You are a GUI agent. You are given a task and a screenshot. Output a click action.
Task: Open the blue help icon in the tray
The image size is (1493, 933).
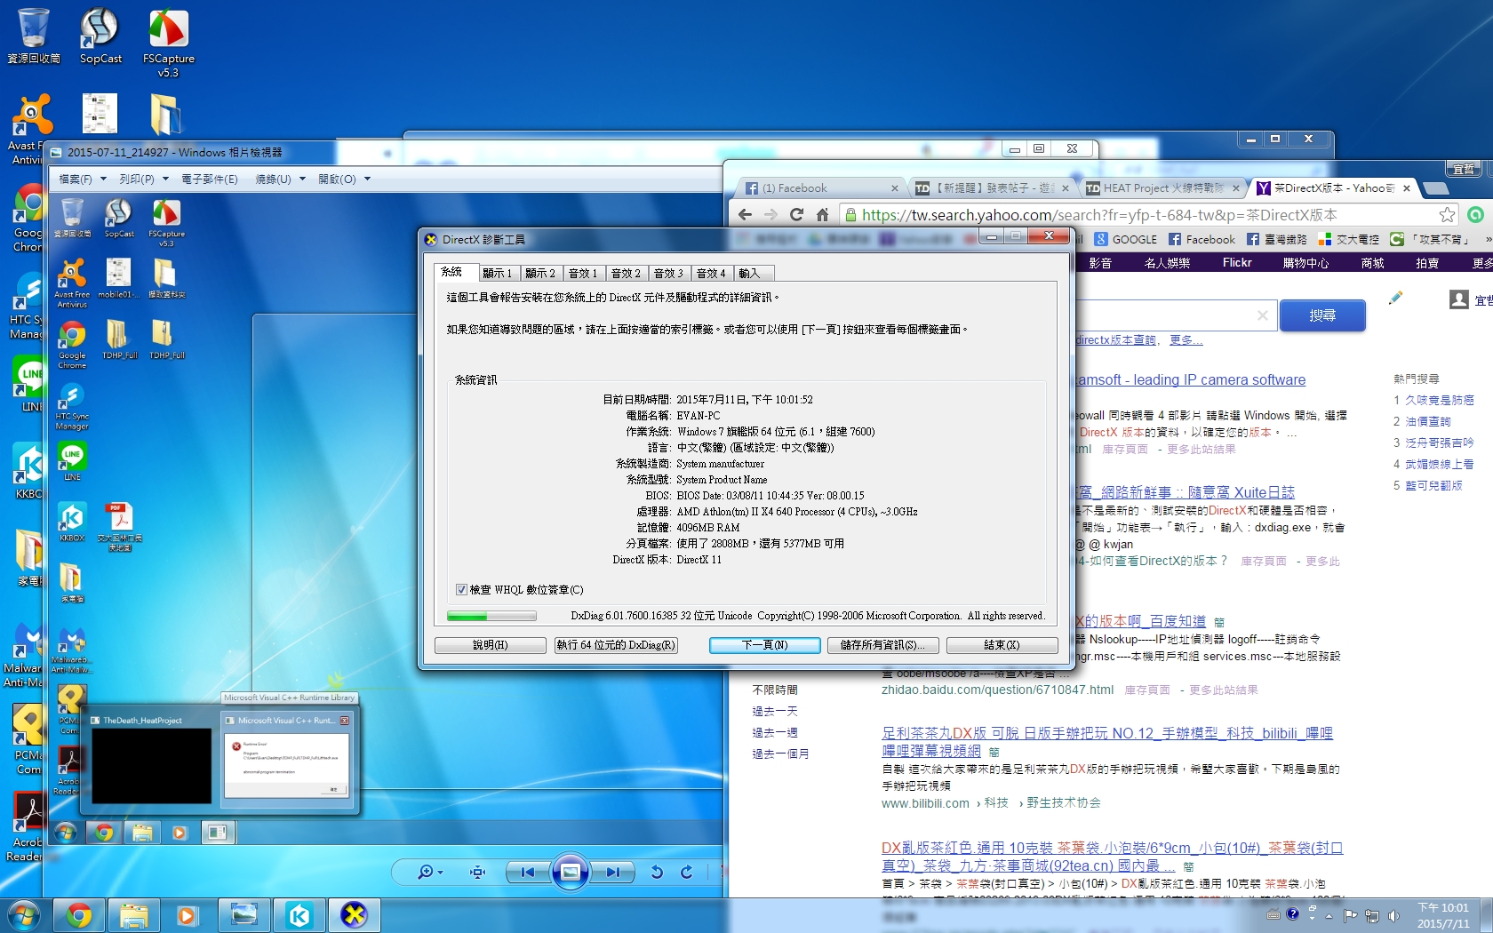[1293, 913]
